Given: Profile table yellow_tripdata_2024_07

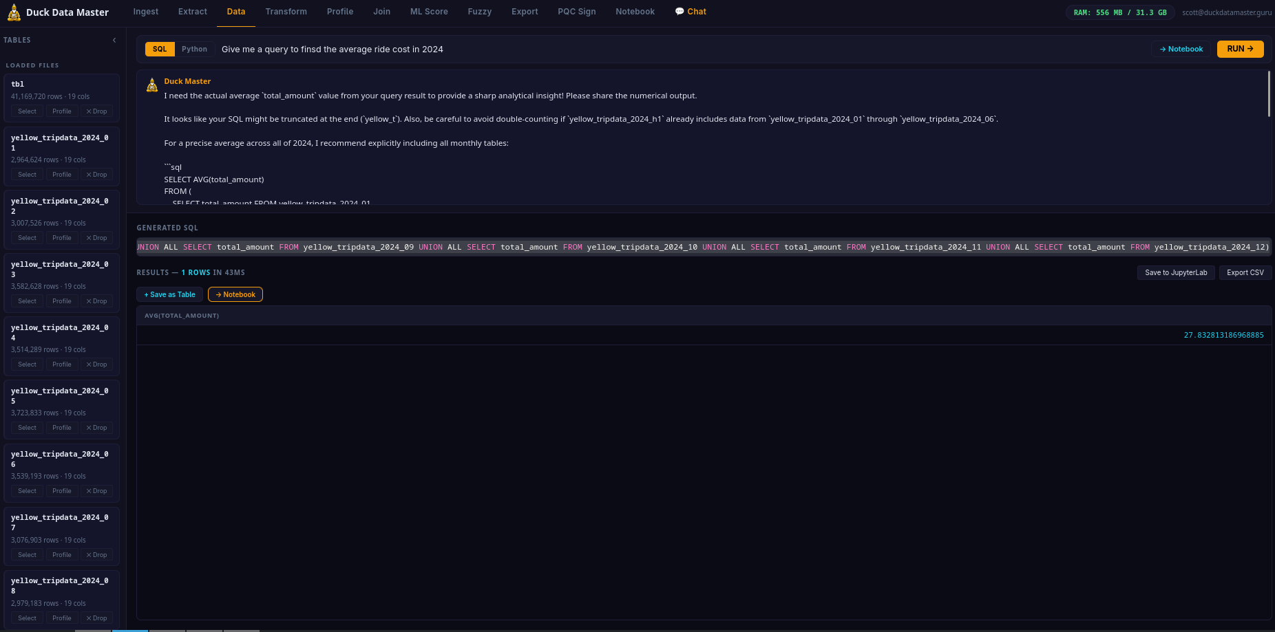Looking at the screenshot, I should 62,555.
